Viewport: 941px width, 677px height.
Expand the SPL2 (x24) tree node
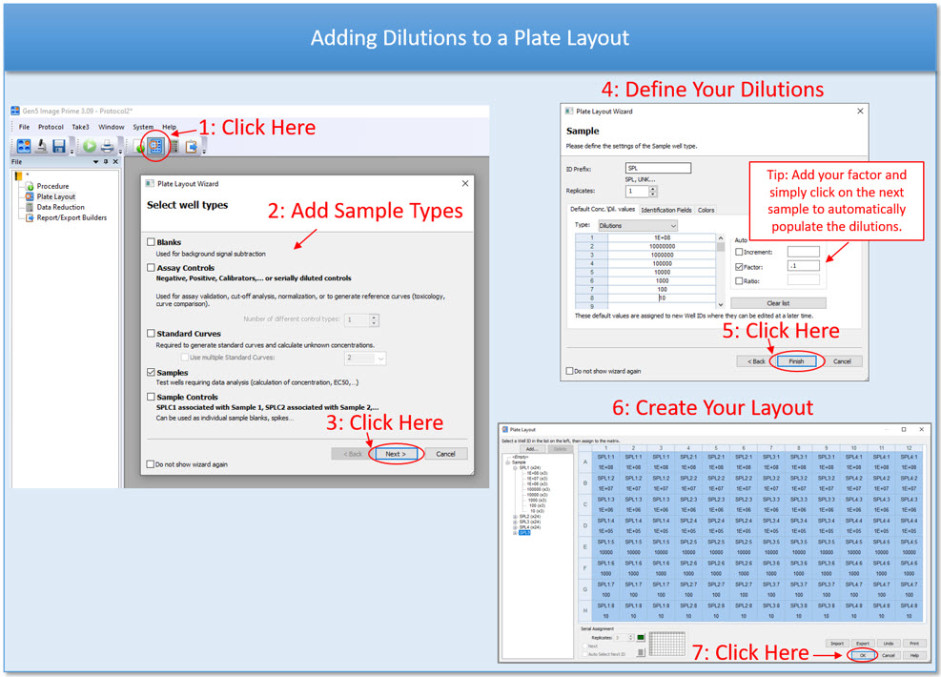[x=515, y=517]
